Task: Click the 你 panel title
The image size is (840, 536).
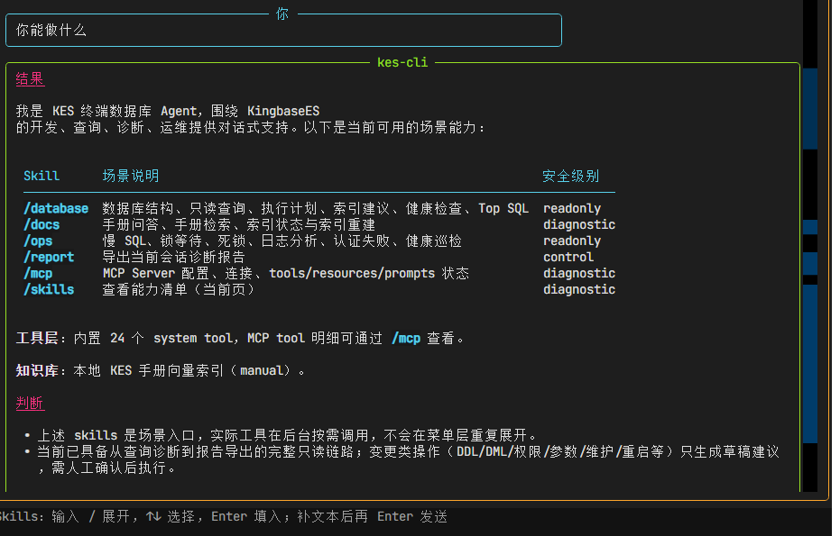Action: click(282, 14)
